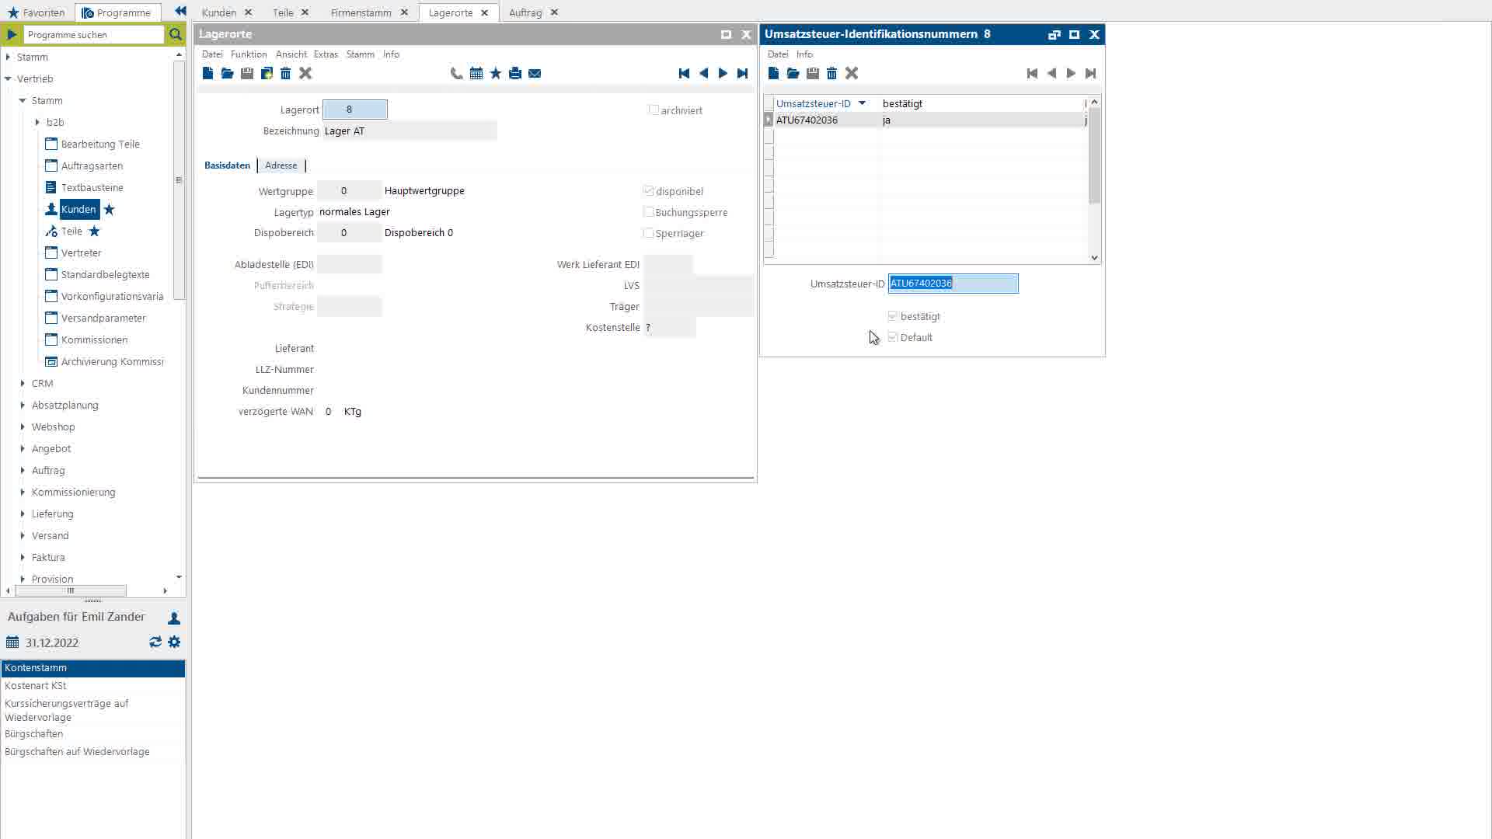Switch to the Adresse tab
This screenshot has width=1492, height=839.
281,165
